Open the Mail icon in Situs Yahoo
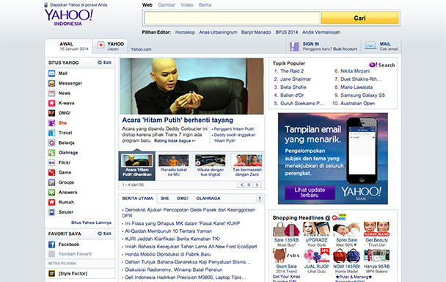Viewport: 446px width, 282px height. pos(52,73)
